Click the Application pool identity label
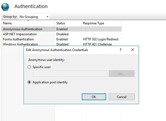Screen dimensions: 166x121 pos(50,82)
